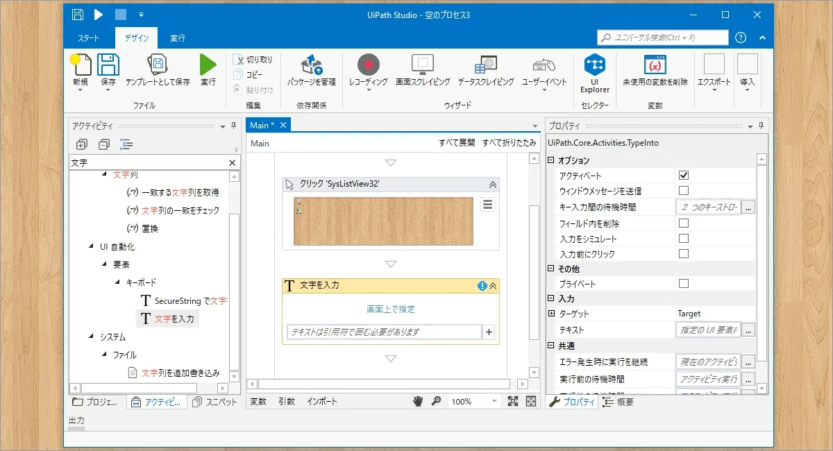833x451 pixels.
Task: Open the 引数 arguments panel
Action: click(x=287, y=401)
